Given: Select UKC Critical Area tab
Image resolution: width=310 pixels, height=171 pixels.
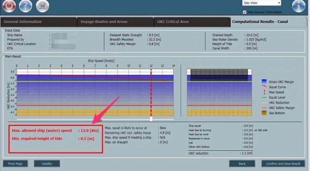Looking at the screenshot, I should coord(192,22).
